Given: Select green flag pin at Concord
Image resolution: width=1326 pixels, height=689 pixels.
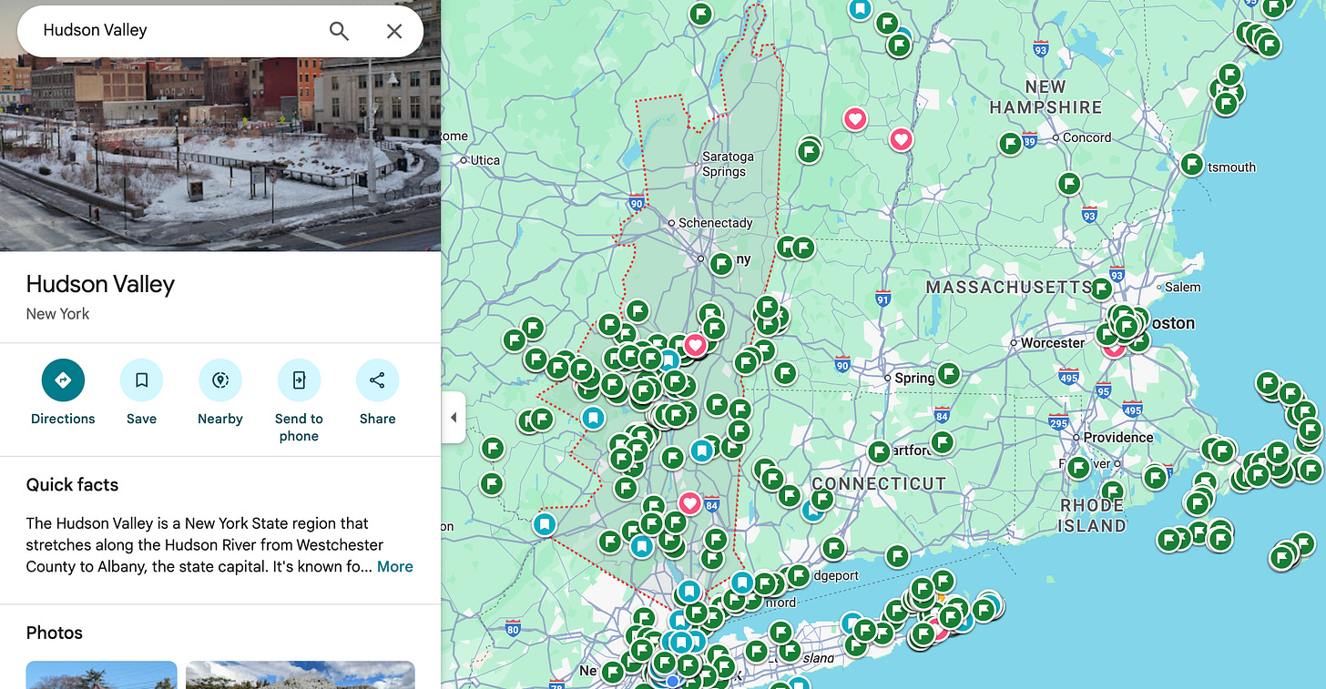Looking at the screenshot, I should point(1010,143).
